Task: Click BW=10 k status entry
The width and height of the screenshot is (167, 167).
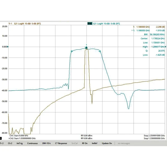Action: 46,143
